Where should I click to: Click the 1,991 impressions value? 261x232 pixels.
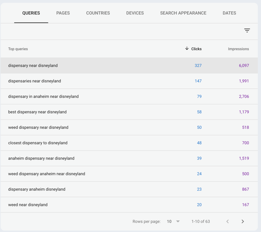[x=244, y=81]
